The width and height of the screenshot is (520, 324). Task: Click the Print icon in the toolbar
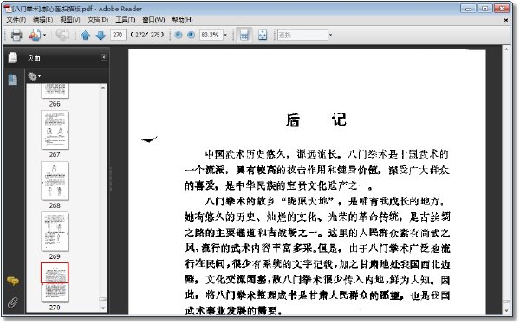click(16, 35)
